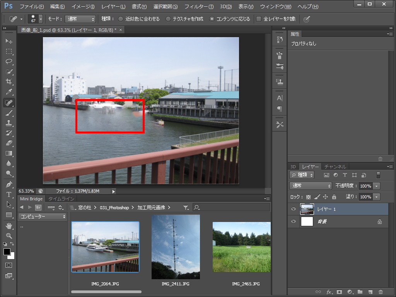Enable the 全レイヤーを対象 checkbox

click(x=259, y=19)
